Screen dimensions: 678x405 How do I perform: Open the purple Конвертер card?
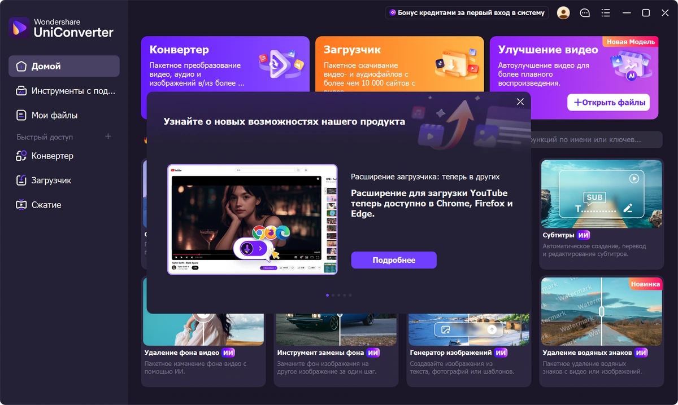[225, 64]
